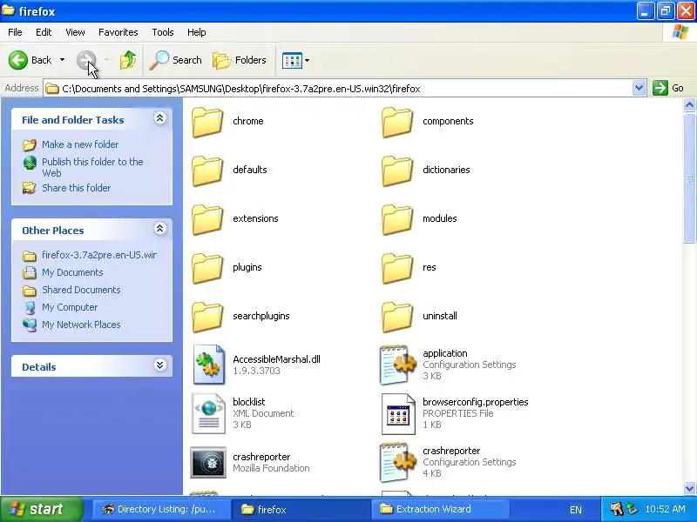Collapse the File and Folder Tasks panel
The width and height of the screenshot is (697, 522).
tap(160, 118)
